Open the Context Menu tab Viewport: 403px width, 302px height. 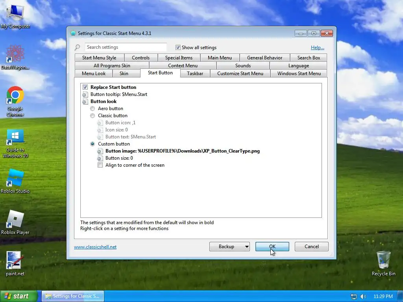[x=183, y=66]
